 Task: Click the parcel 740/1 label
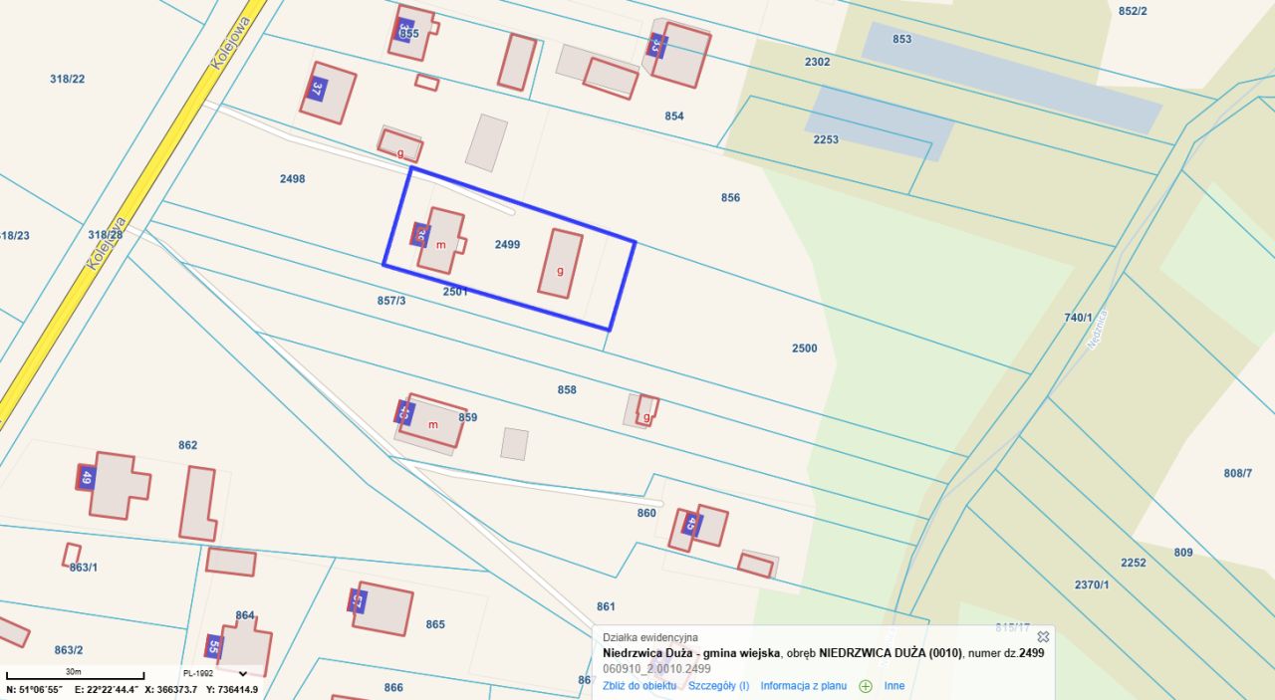(x=1079, y=318)
